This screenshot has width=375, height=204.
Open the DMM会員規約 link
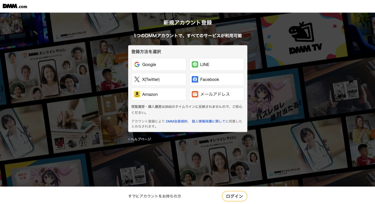pyautogui.click(x=177, y=121)
